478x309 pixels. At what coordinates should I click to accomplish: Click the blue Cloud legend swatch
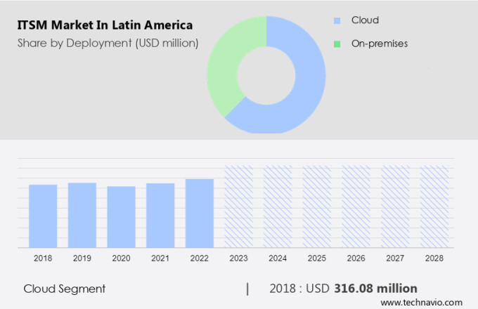(337, 21)
